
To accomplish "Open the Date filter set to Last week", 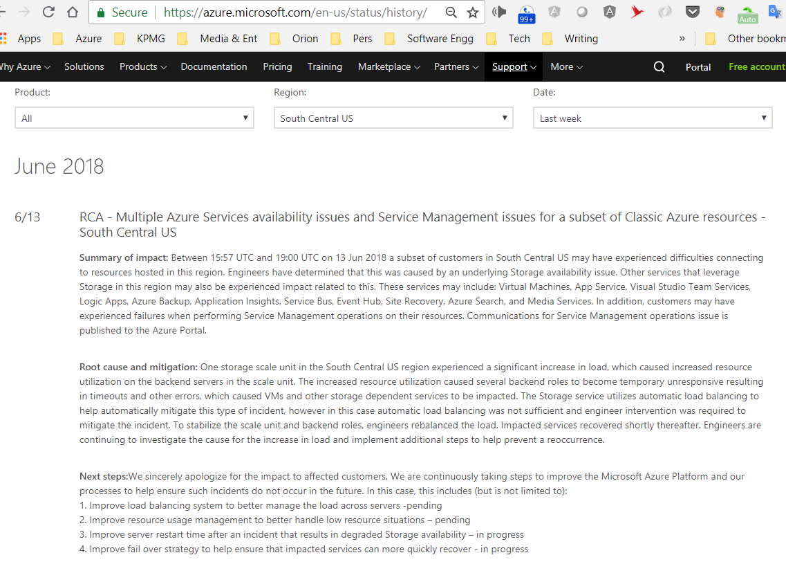I will pos(653,118).
